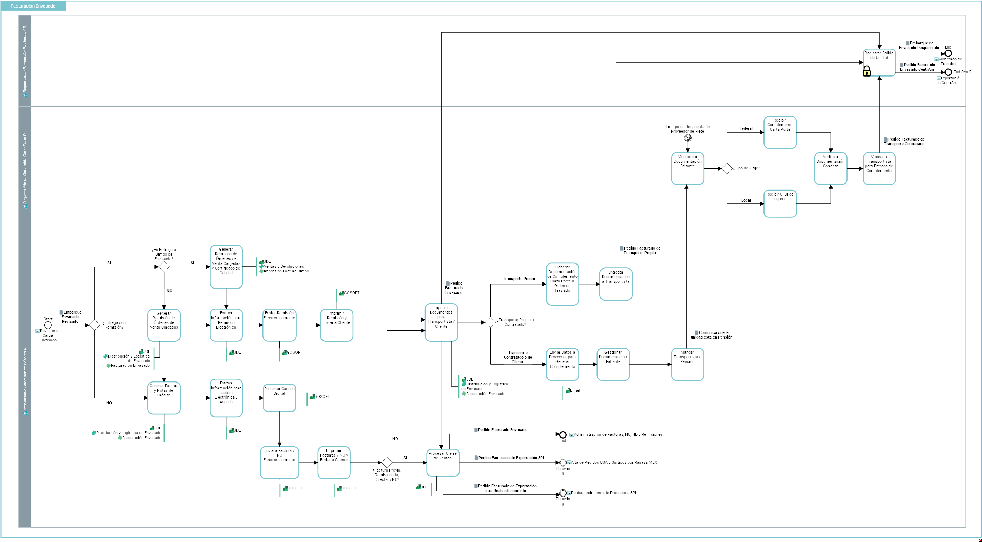
Task: Select the '¿Tipo de Viaje?' gateway diamond
Action: 727,168
